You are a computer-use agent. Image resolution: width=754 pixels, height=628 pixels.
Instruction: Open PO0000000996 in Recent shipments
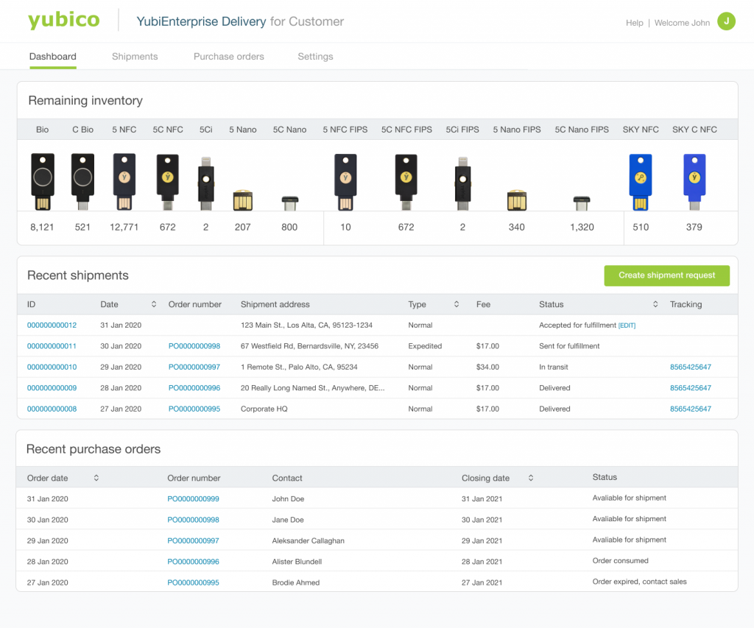(194, 387)
